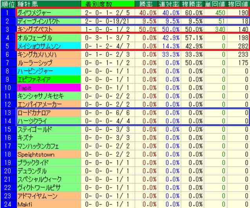Click rank number 1
Screen dimensions: 250x208
pyautogui.click(x=7, y=13)
